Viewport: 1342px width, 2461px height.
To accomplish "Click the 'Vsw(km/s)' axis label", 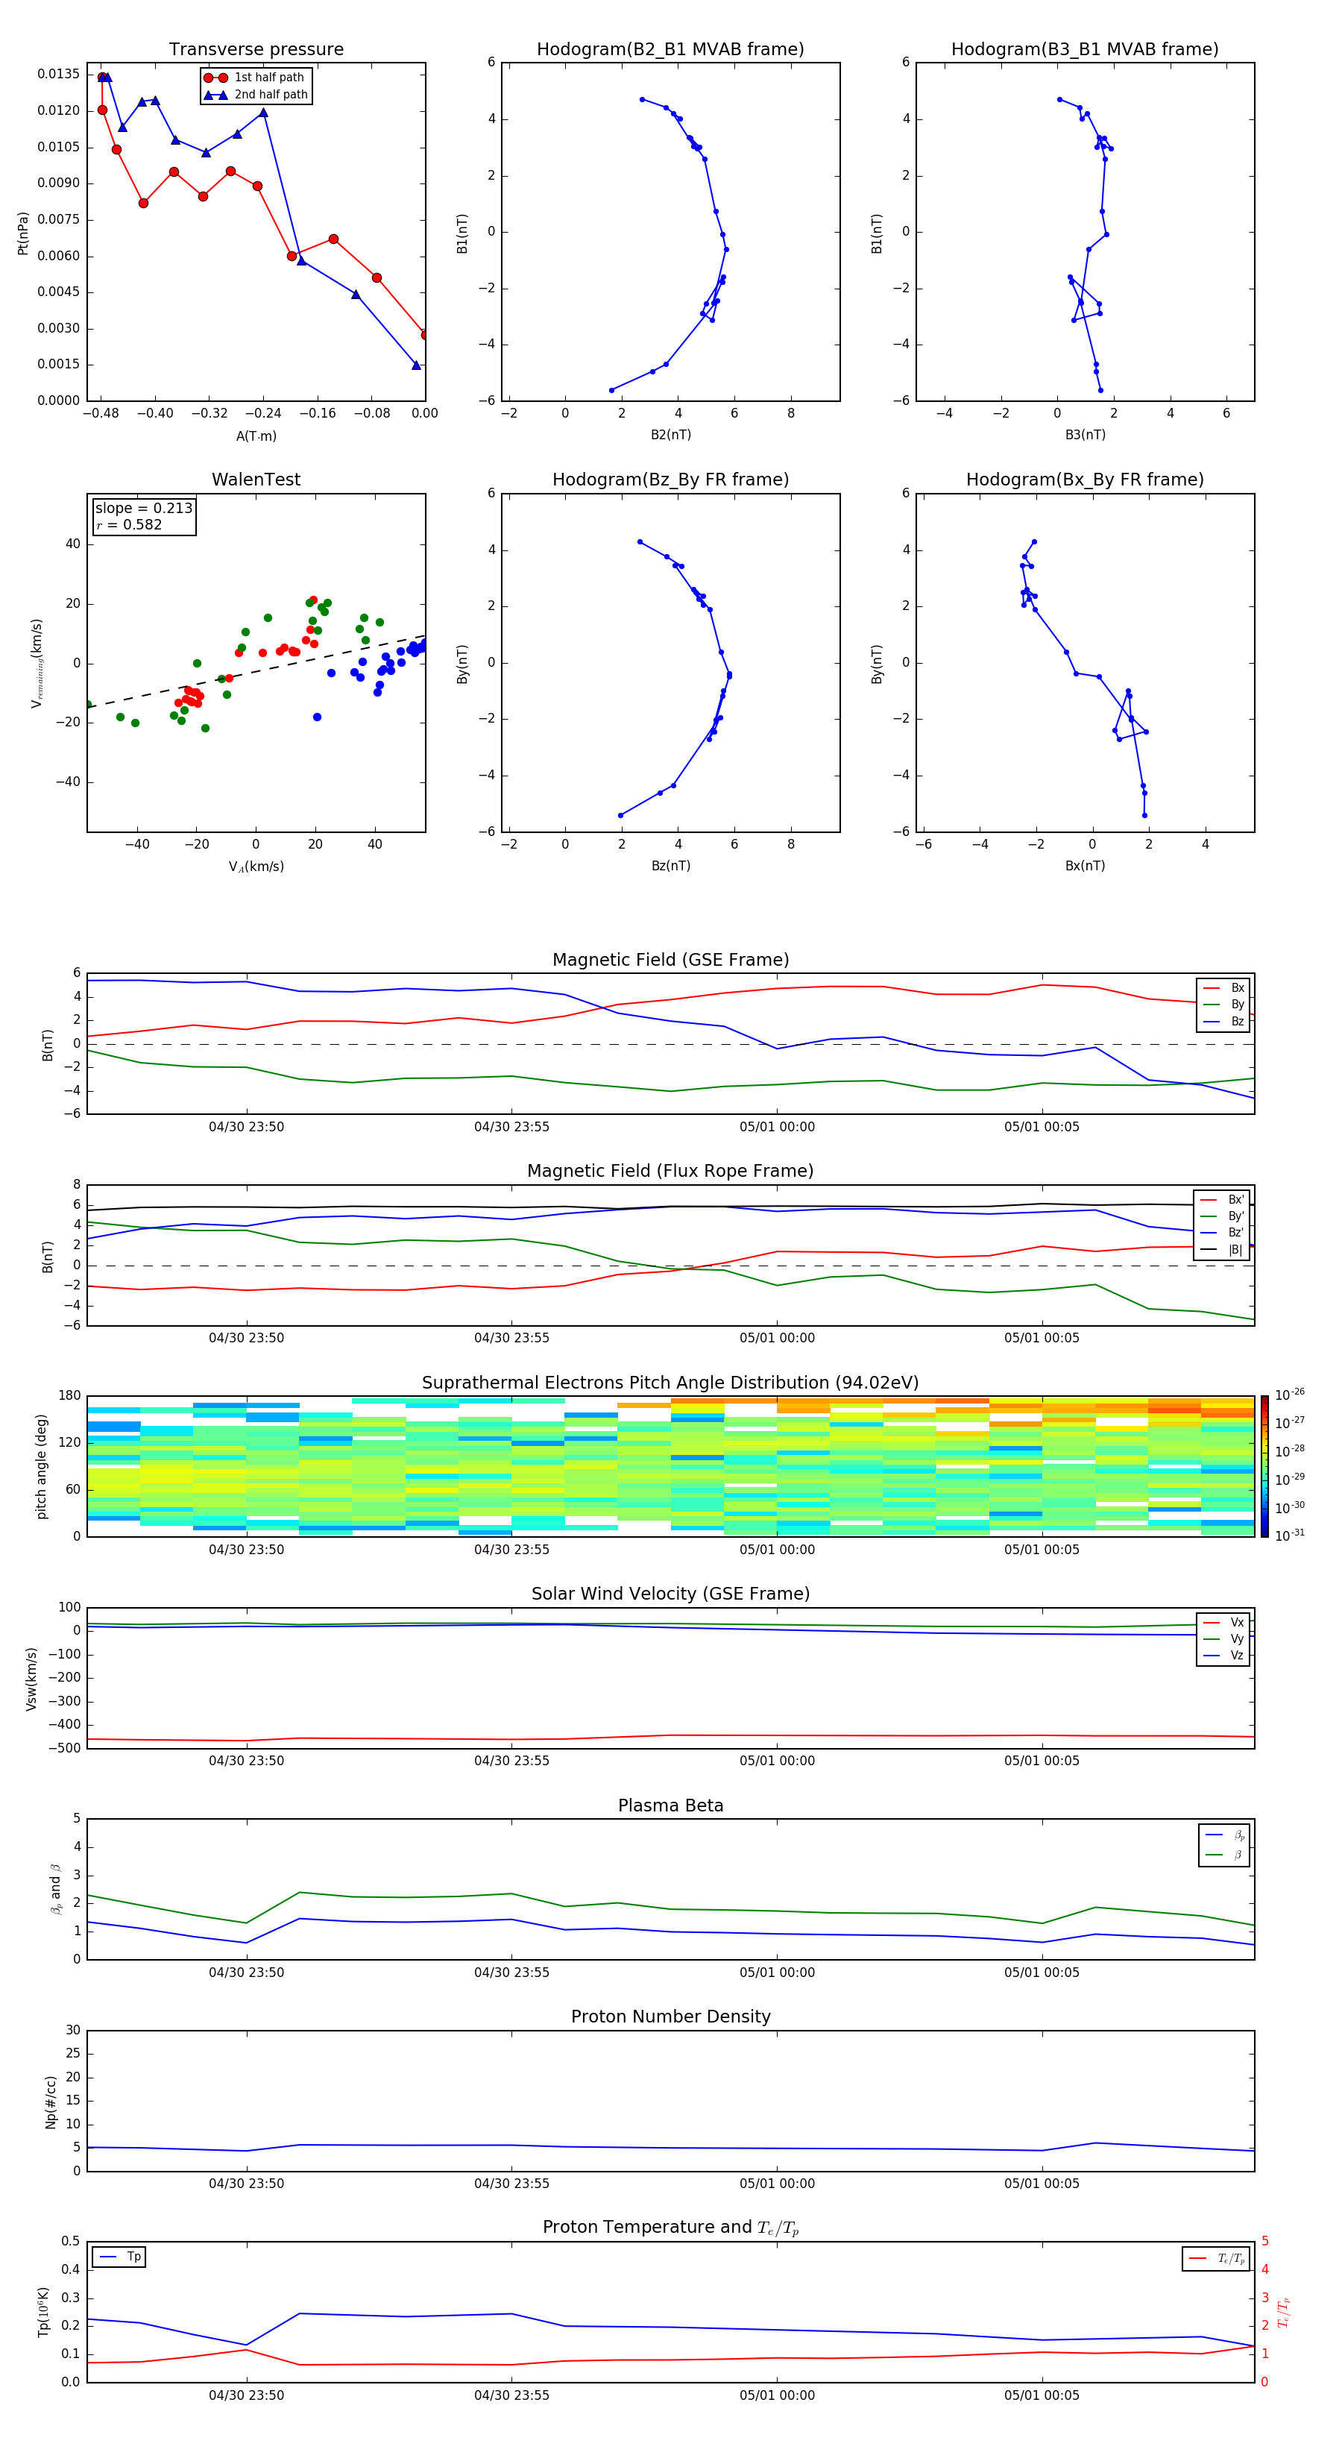I will click(31, 1679).
